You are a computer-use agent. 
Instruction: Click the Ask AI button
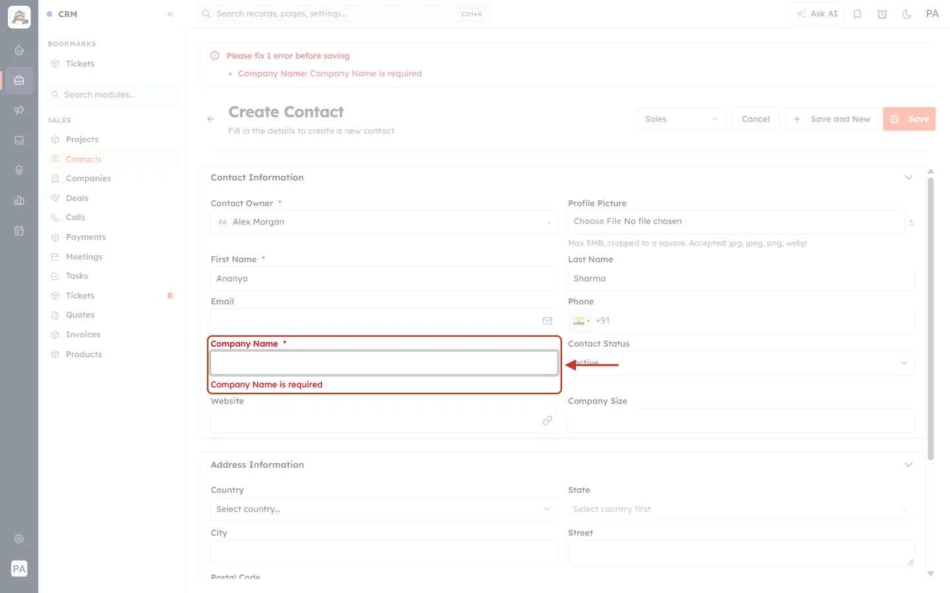coord(817,14)
